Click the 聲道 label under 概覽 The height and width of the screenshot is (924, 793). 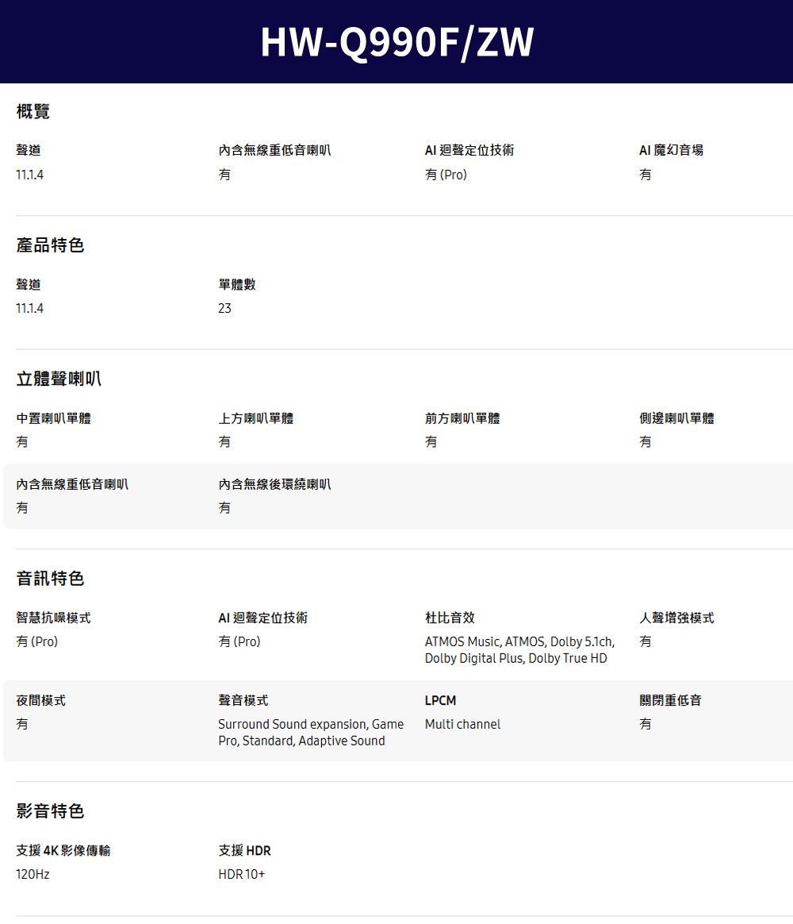point(29,150)
